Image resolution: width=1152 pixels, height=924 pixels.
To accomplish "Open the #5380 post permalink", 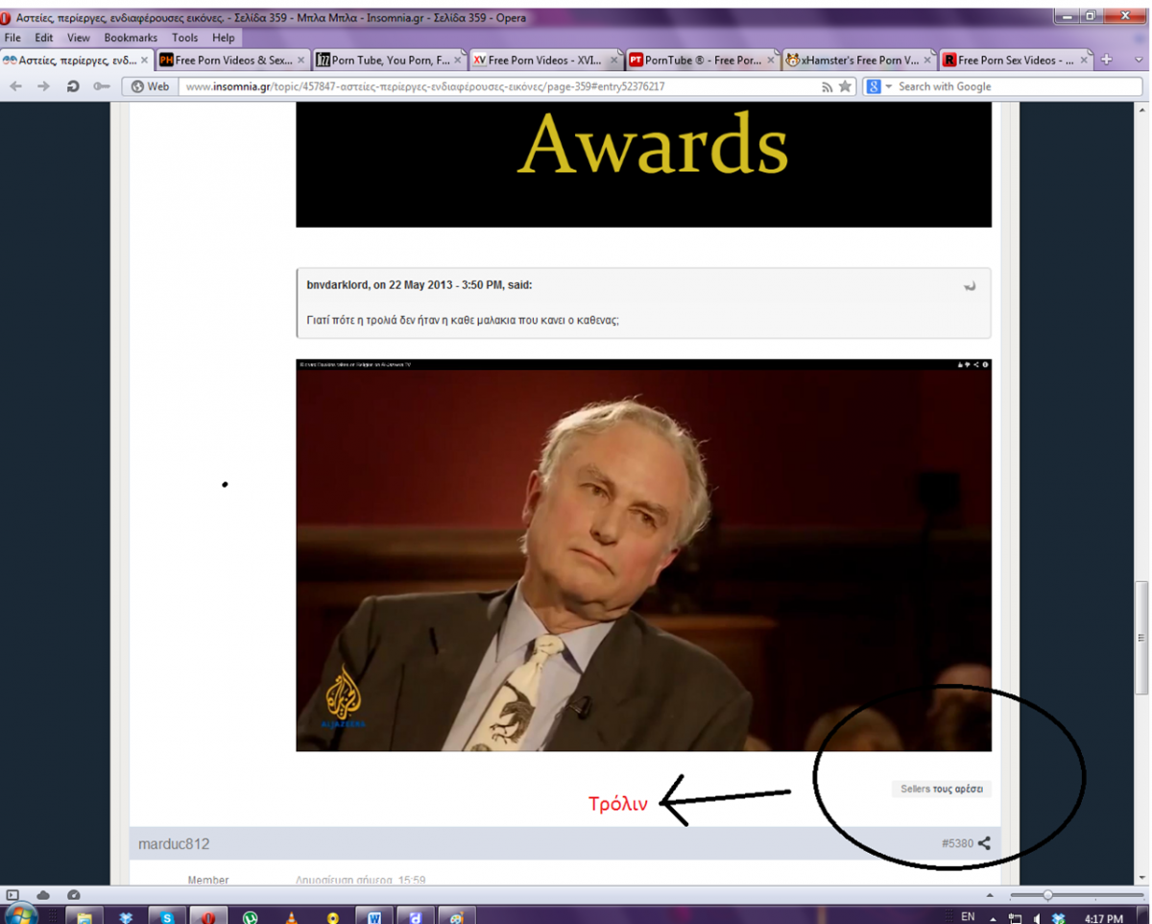I will 957,843.
